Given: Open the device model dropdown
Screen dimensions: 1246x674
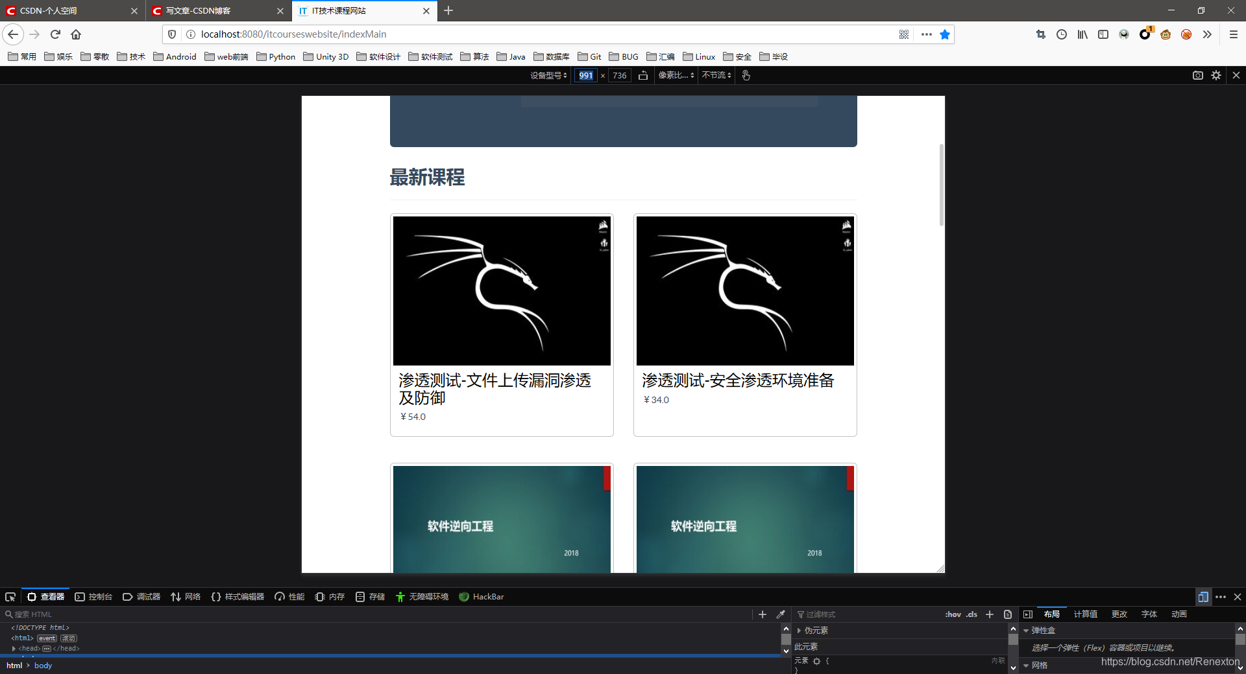Looking at the screenshot, I should pyautogui.click(x=548, y=75).
